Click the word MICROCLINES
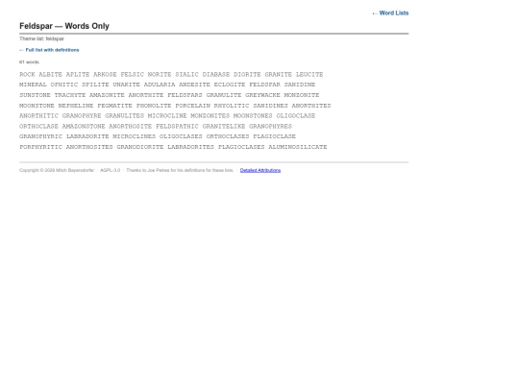Screen dimensions: 519x389 (135, 136)
